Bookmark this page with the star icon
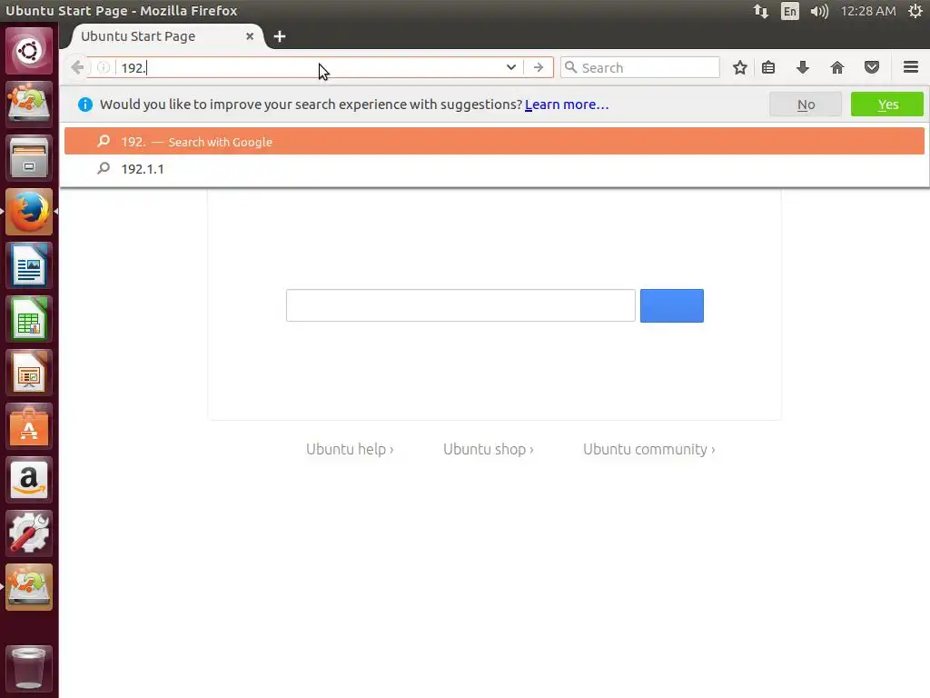 [739, 67]
